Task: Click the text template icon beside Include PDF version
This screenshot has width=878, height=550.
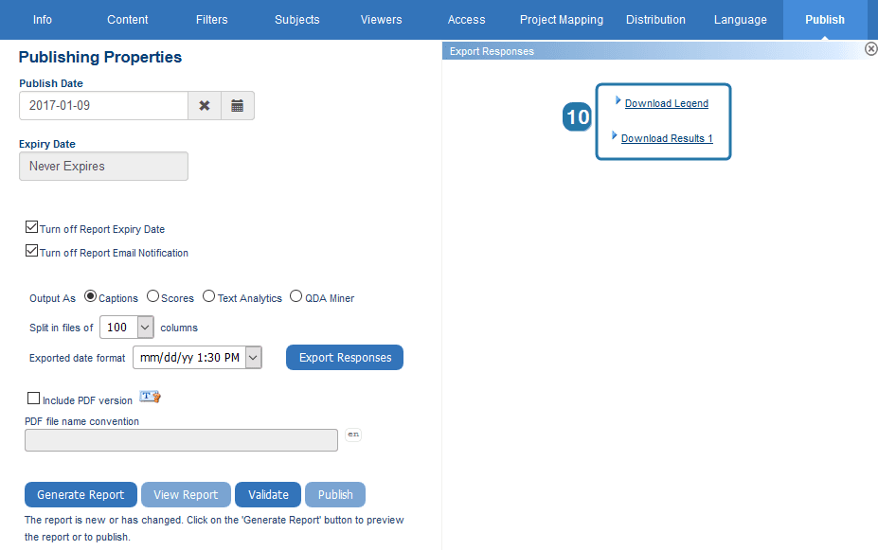Action: (x=150, y=397)
